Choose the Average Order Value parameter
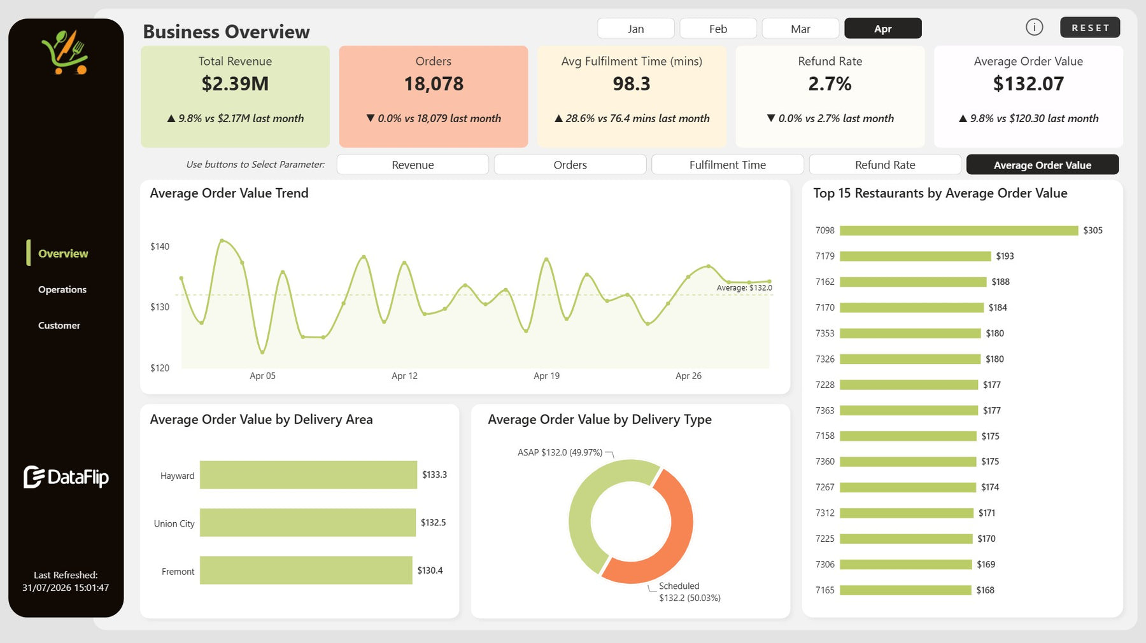1146x643 pixels. (1042, 165)
